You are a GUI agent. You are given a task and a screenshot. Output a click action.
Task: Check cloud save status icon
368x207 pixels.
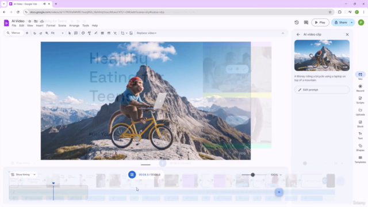coord(42,21)
